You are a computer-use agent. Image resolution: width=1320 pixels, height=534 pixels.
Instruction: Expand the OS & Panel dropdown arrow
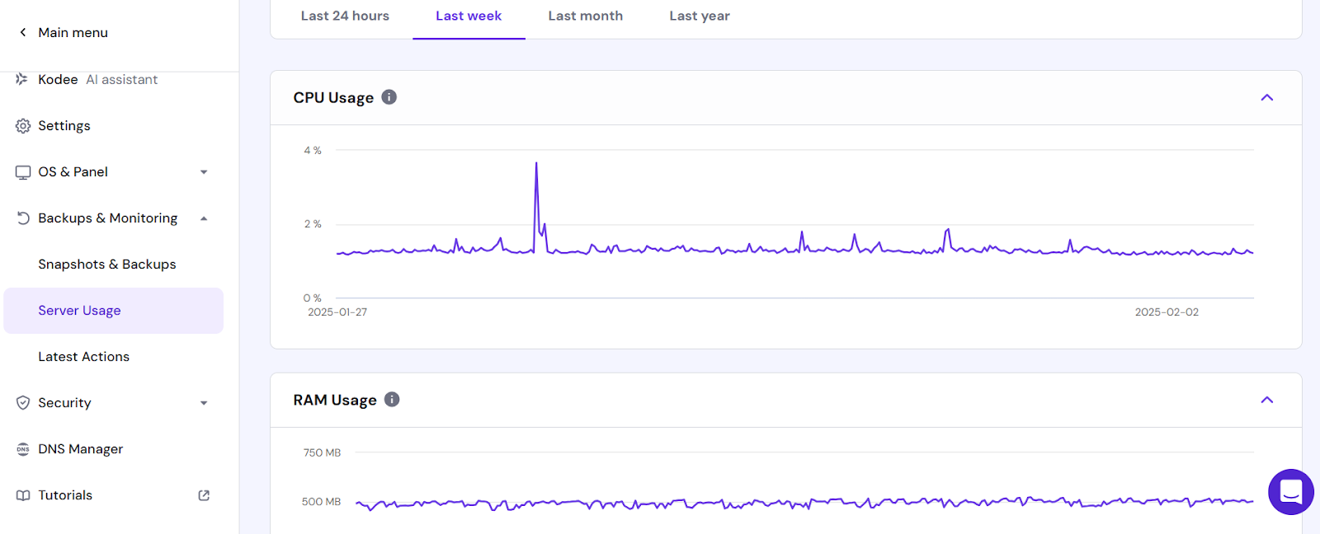(204, 172)
